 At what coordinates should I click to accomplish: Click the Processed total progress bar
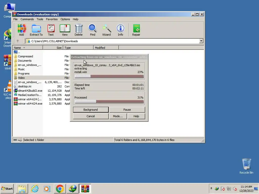click(109, 102)
